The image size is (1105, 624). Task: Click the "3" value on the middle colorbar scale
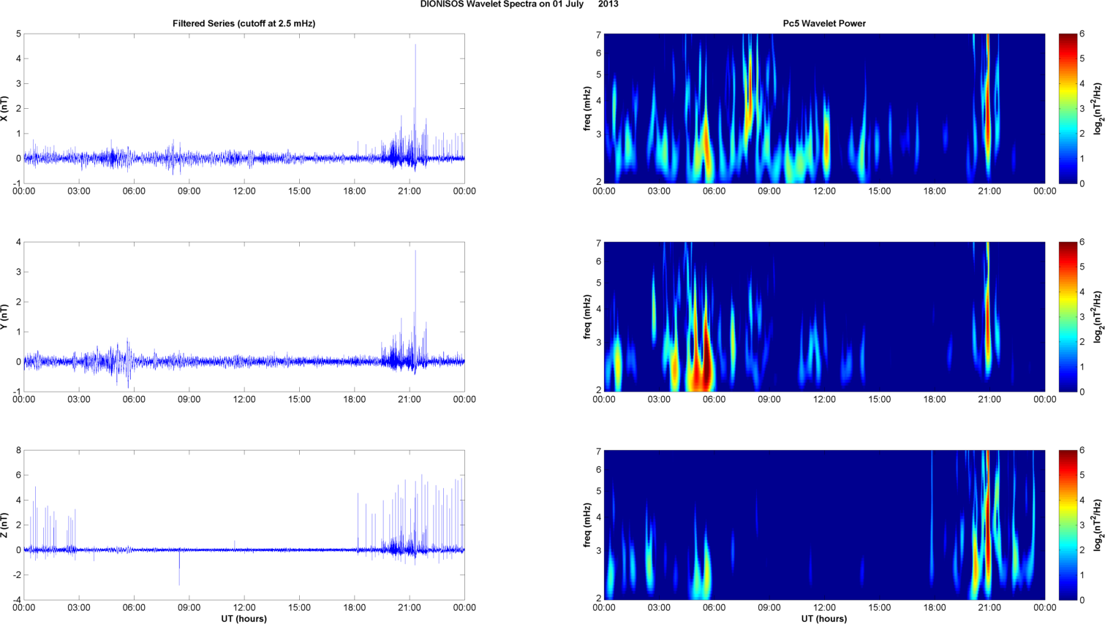click(x=1082, y=317)
